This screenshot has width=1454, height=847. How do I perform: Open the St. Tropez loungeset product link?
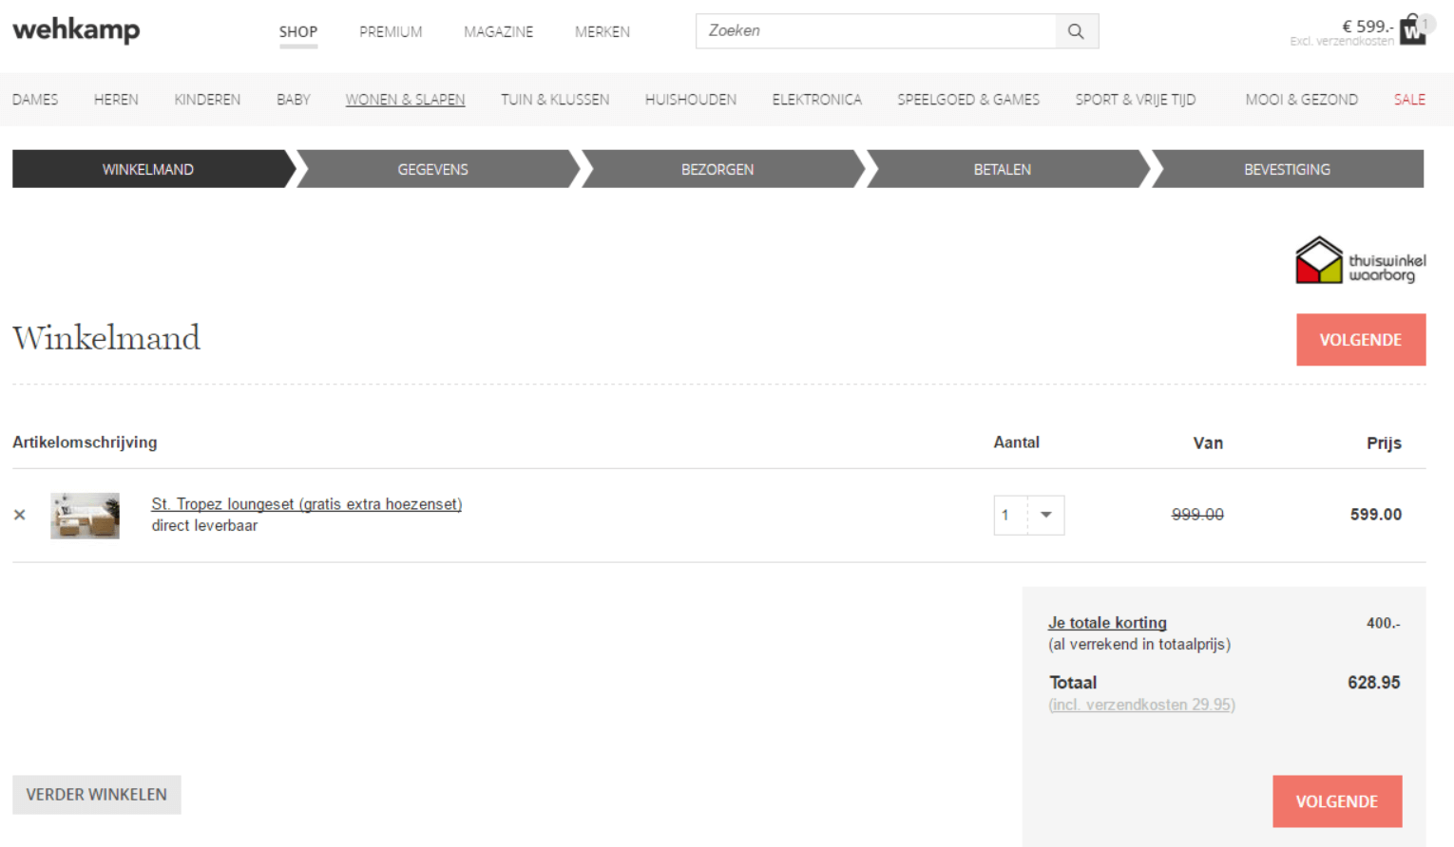307,504
